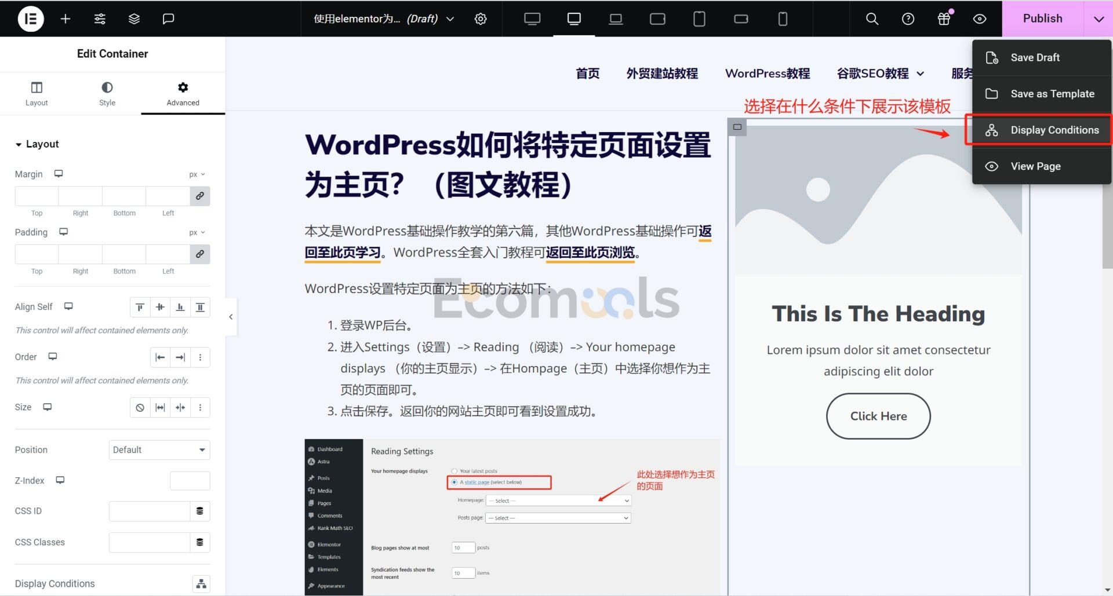The height and width of the screenshot is (596, 1113).
Task: Toggle Margin linked values icon
Action: [x=200, y=196]
